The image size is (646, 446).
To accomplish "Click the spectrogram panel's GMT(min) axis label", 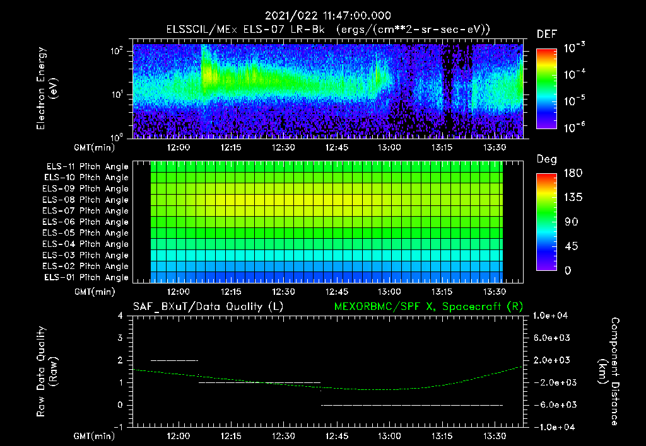I will [95, 147].
